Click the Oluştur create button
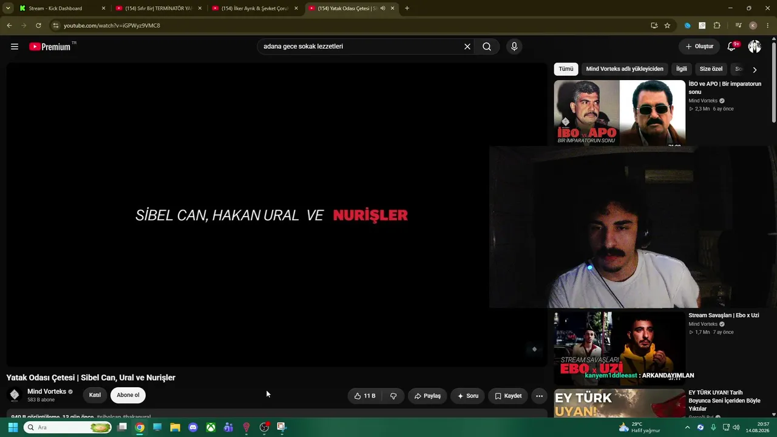The height and width of the screenshot is (437, 777). 699,47
